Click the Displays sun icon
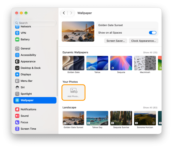This screenshot has height=149, width=173. 17,74
